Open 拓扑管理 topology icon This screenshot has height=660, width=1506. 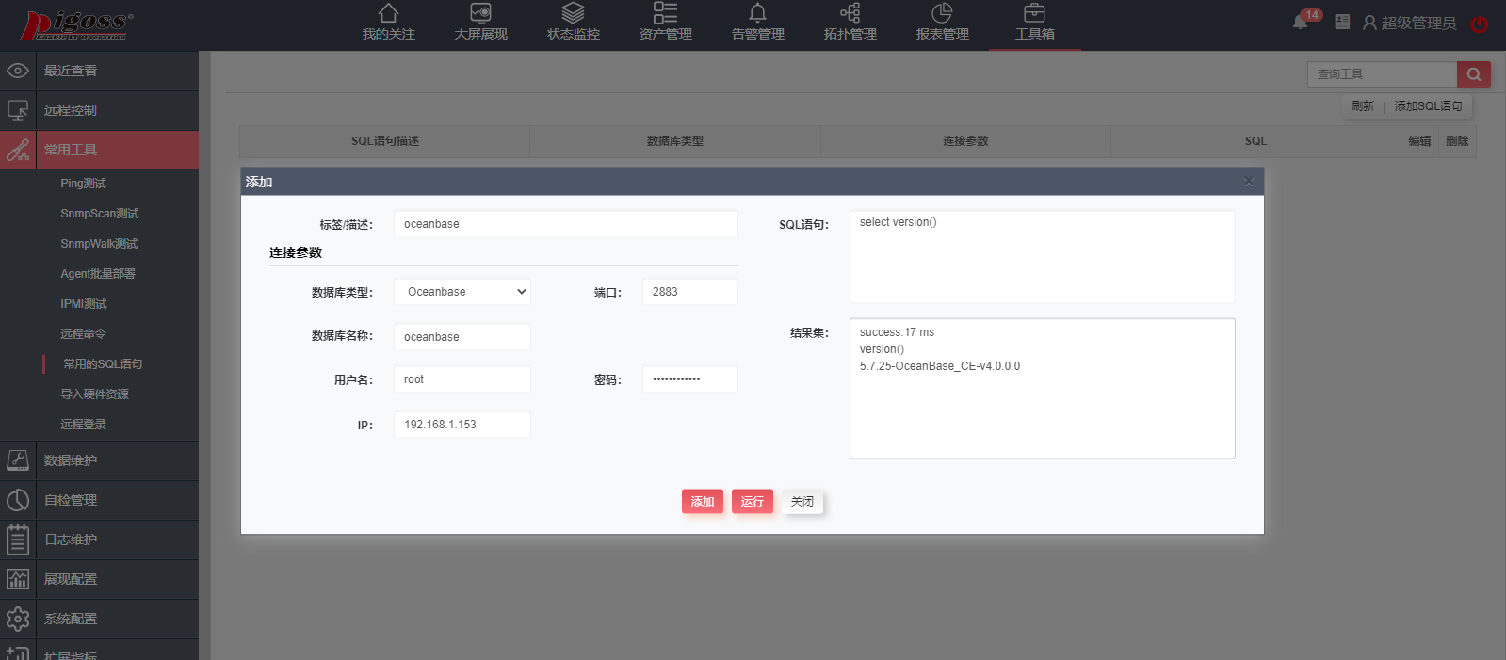pos(850,13)
